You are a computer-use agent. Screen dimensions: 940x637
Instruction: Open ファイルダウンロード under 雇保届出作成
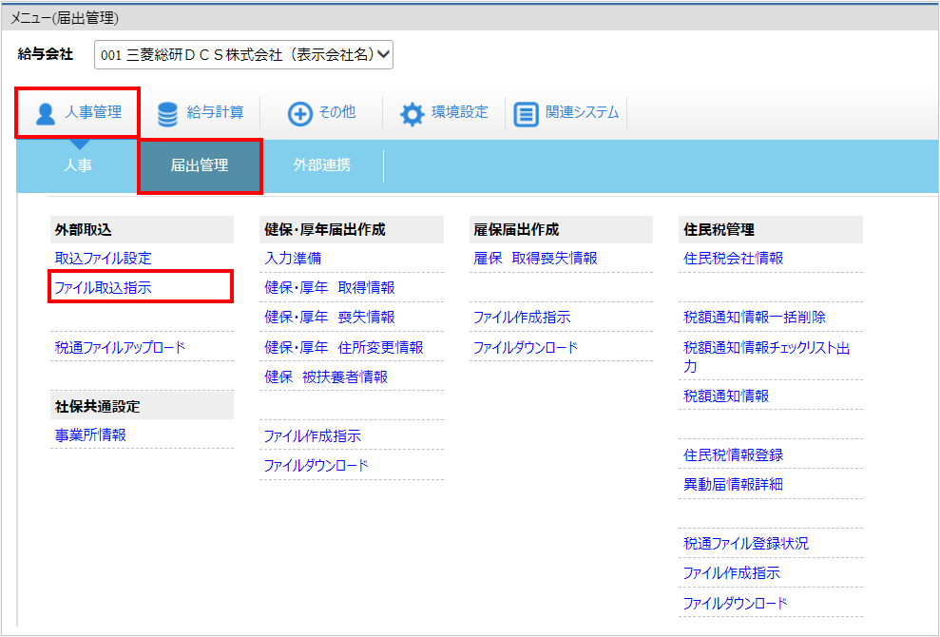[x=526, y=347]
